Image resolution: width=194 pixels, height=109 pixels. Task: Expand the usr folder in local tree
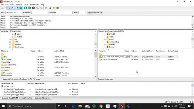click(10, 39)
